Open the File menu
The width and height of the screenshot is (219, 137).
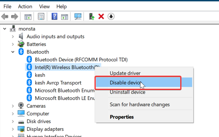coord(8,7)
